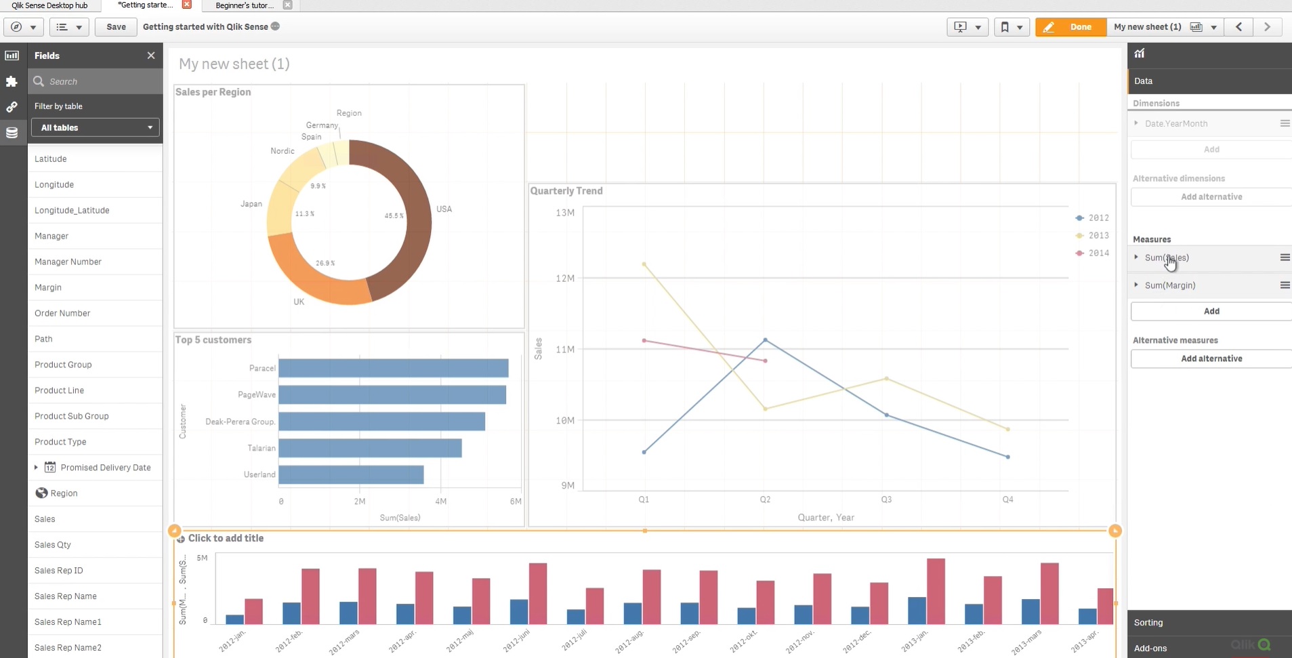Image resolution: width=1292 pixels, height=658 pixels.
Task: Open the Master items link panel
Action: (x=12, y=107)
